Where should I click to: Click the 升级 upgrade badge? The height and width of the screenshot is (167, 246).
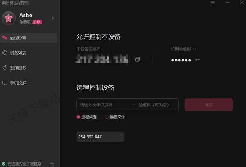click(37, 22)
